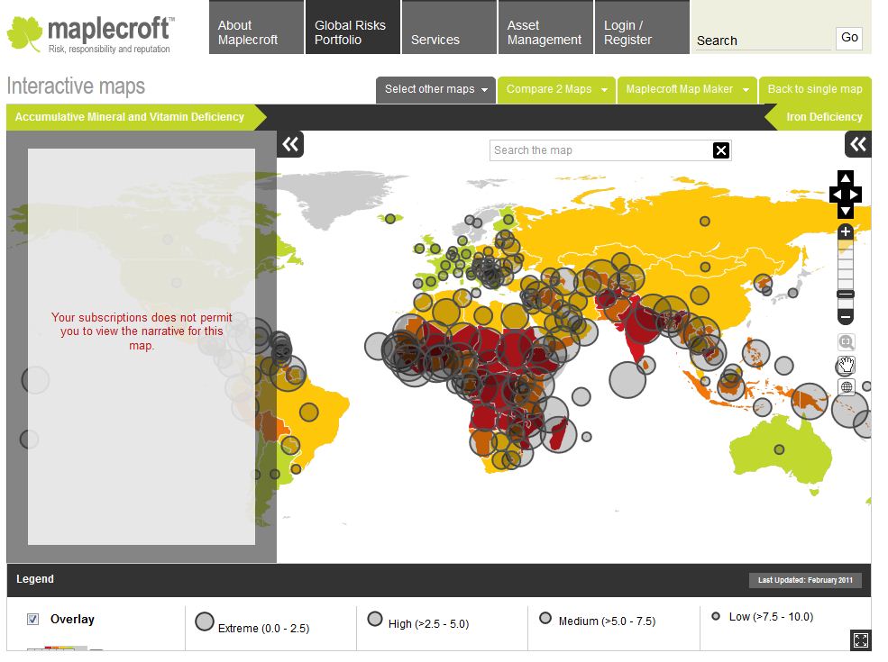
Task: Click the Low legend circle
Action: [716, 616]
